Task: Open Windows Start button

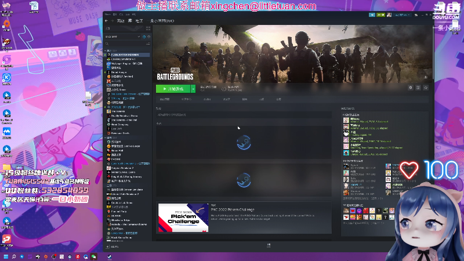Action: [6, 256]
